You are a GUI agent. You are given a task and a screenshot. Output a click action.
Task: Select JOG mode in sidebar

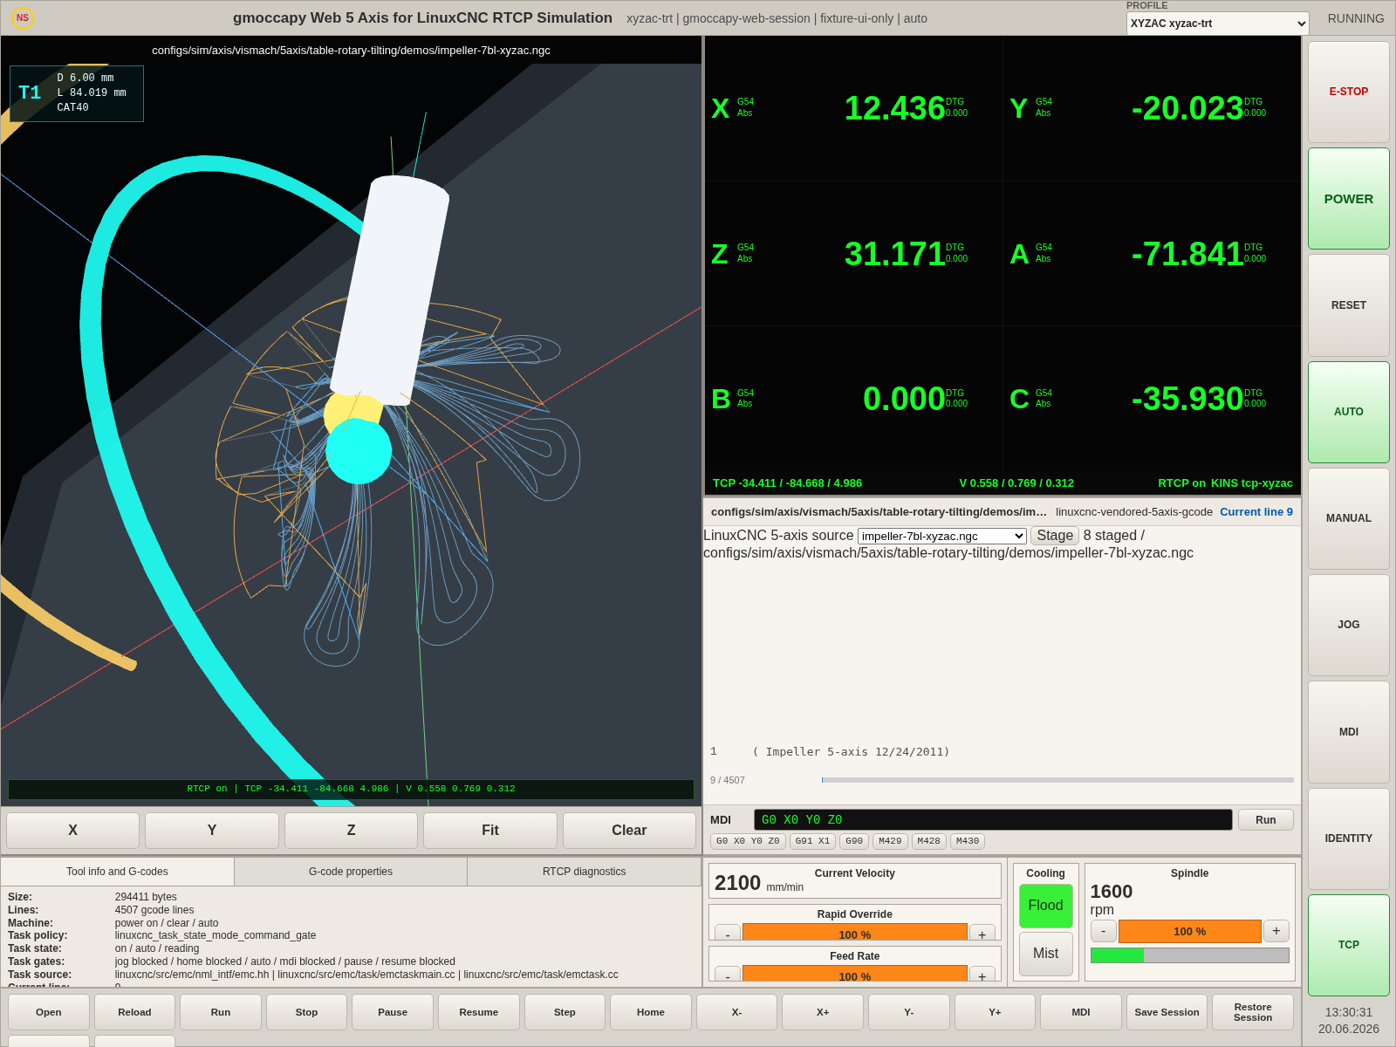(1348, 625)
